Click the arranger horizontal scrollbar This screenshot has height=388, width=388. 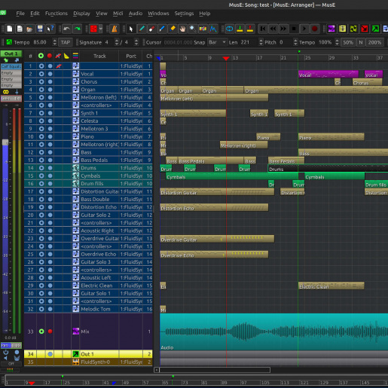[215, 370]
